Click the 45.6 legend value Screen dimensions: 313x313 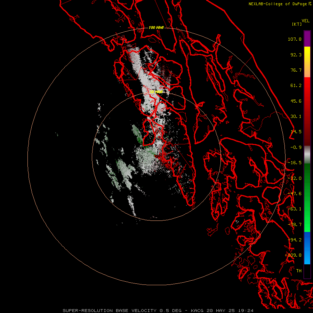[x=296, y=101]
